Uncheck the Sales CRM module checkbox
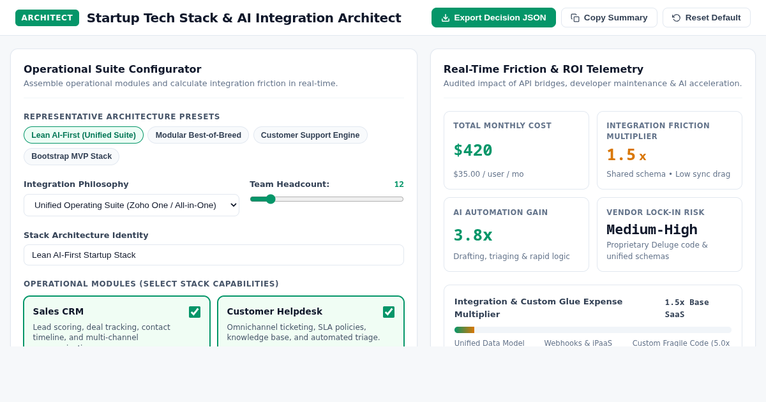The height and width of the screenshot is (402, 766). pyautogui.click(x=195, y=312)
